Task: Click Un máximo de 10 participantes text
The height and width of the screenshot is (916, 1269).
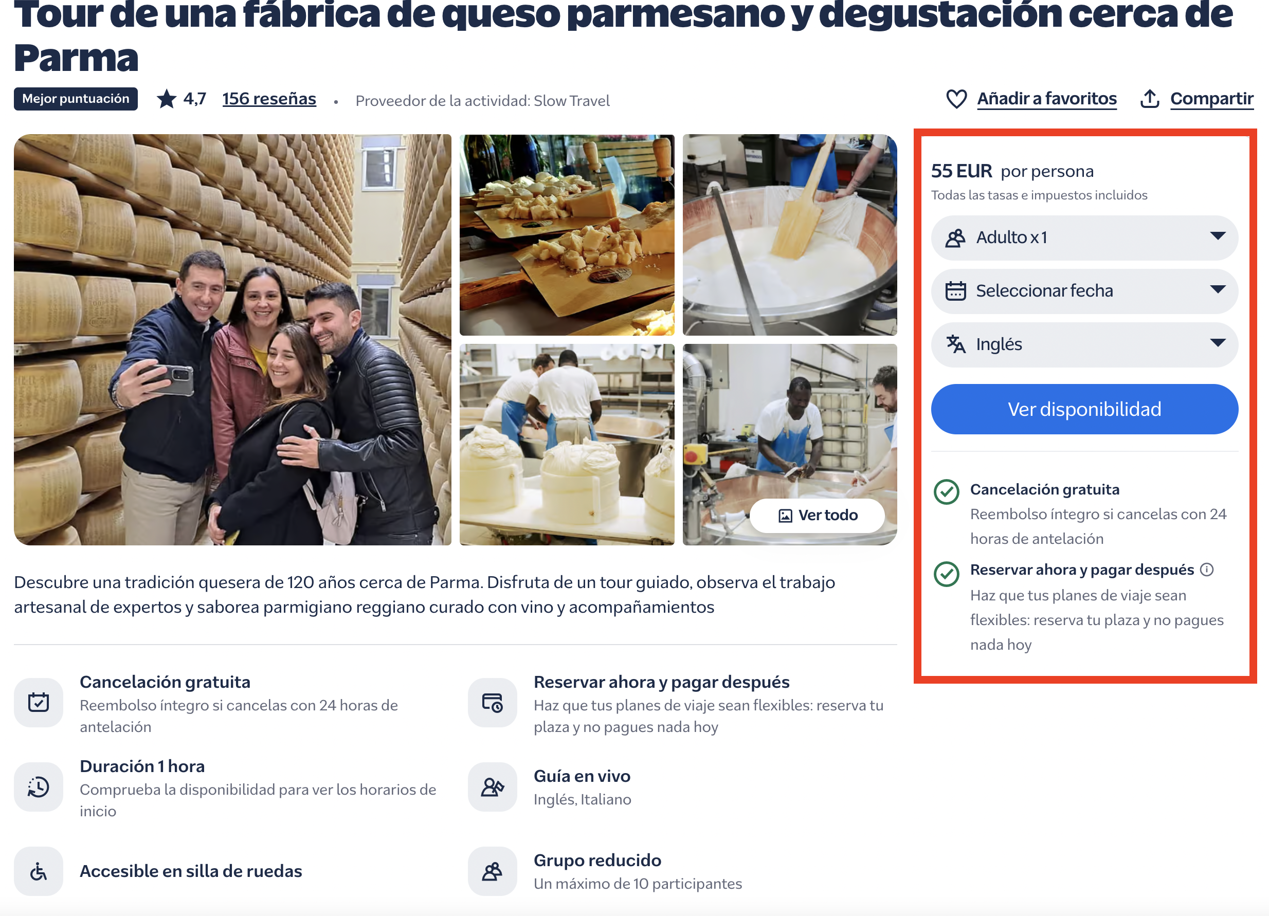Action: click(x=638, y=884)
